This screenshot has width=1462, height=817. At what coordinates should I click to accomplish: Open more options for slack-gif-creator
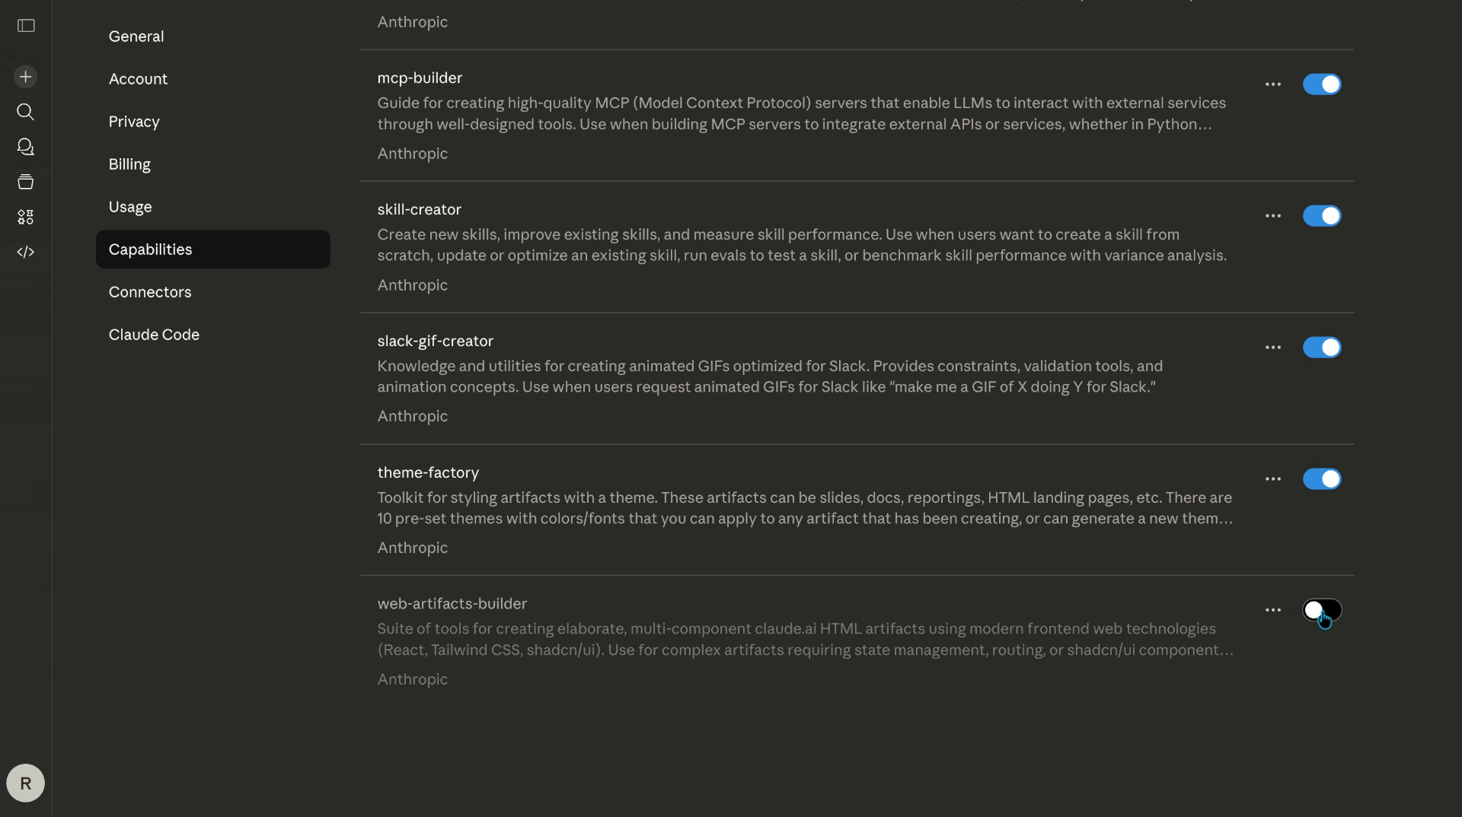[1272, 348]
